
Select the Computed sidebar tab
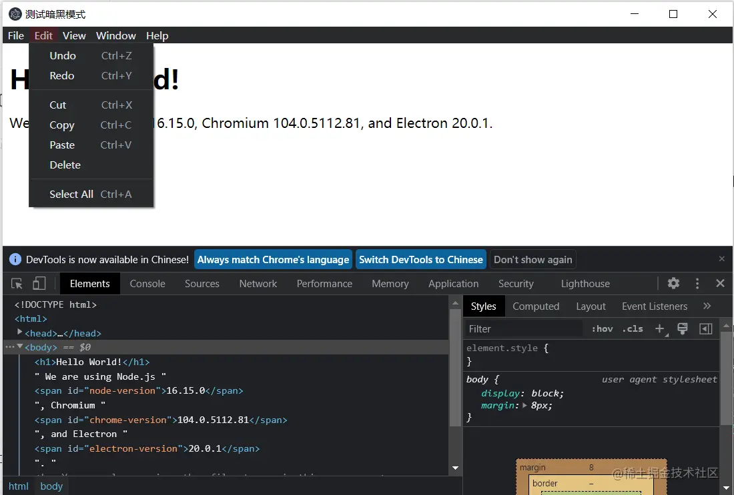point(536,306)
